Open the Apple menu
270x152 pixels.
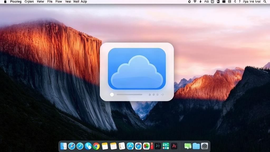pyautogui.click(x=5, y=2)
